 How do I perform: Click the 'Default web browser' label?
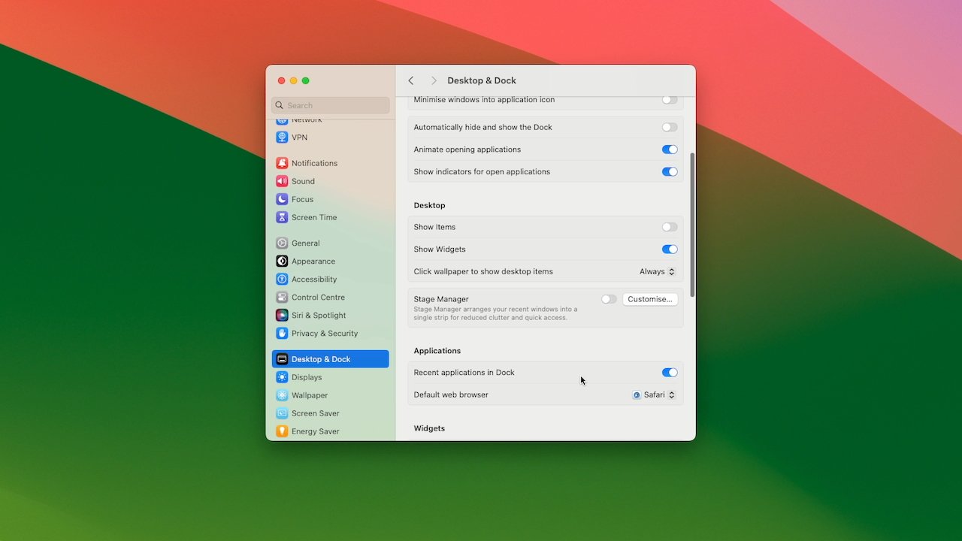click(x=451, y=394)
